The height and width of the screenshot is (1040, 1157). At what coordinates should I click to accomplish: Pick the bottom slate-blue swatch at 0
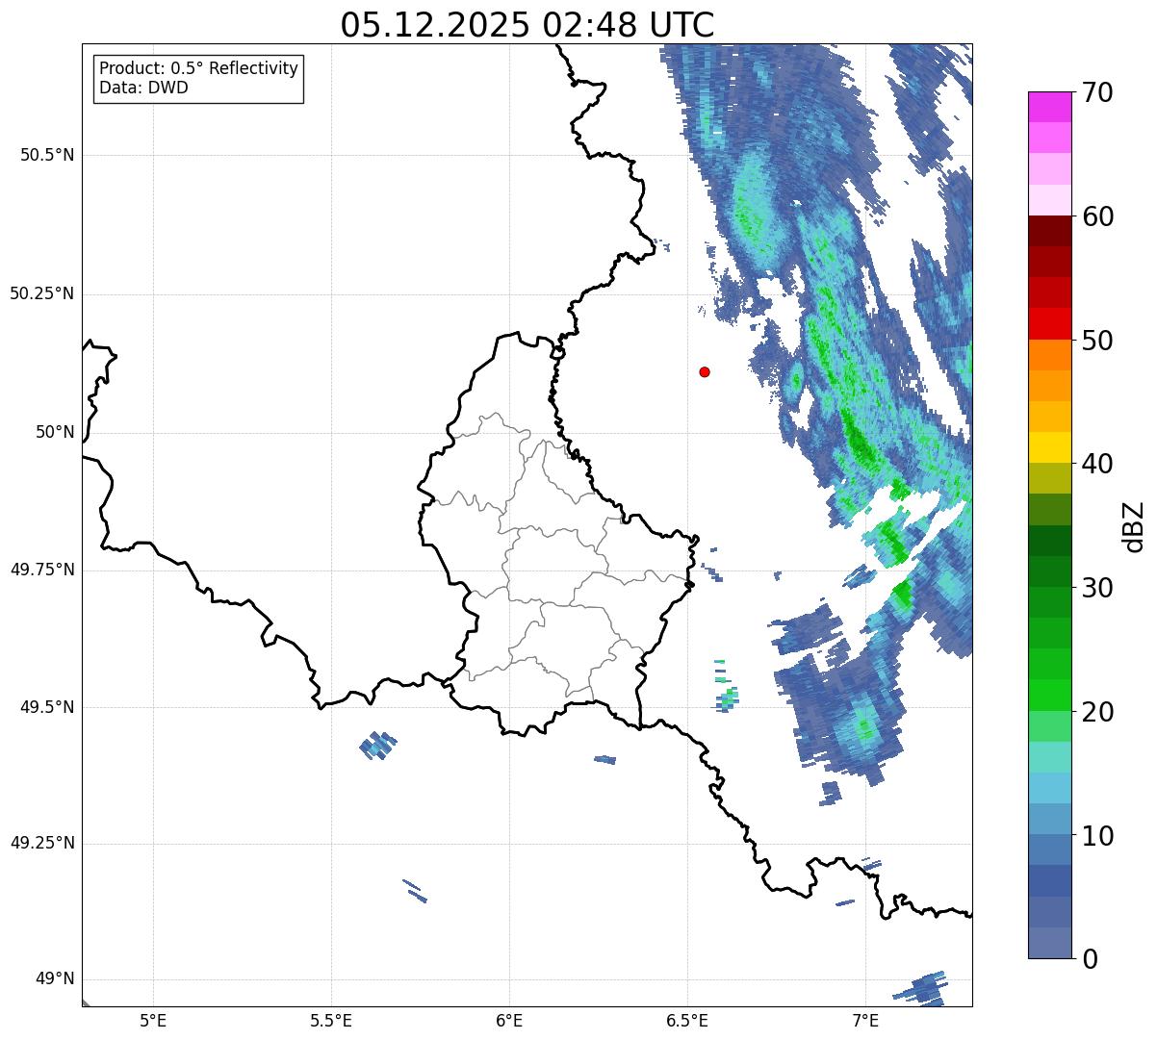point(1050,943)
